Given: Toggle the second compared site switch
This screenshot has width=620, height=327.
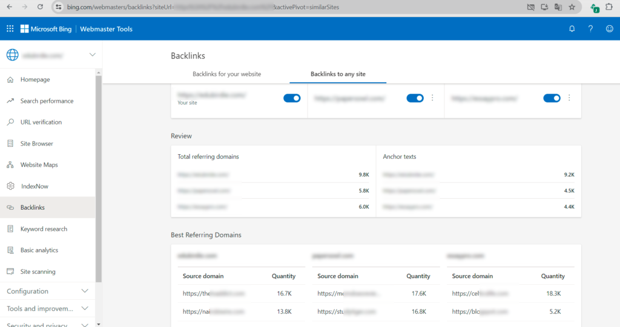Looking at the screenshot, I should tap(415, 98).
